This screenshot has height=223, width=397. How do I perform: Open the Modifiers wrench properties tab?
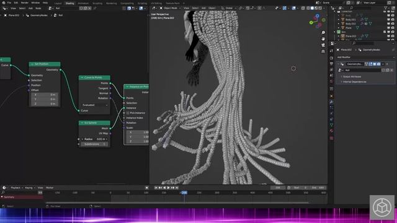[331, 102]
